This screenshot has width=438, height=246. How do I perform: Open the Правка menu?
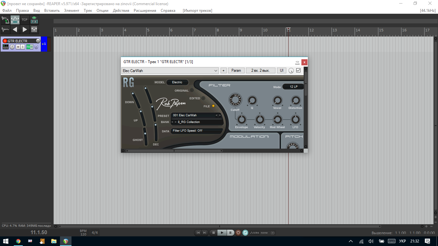[22, 11]
